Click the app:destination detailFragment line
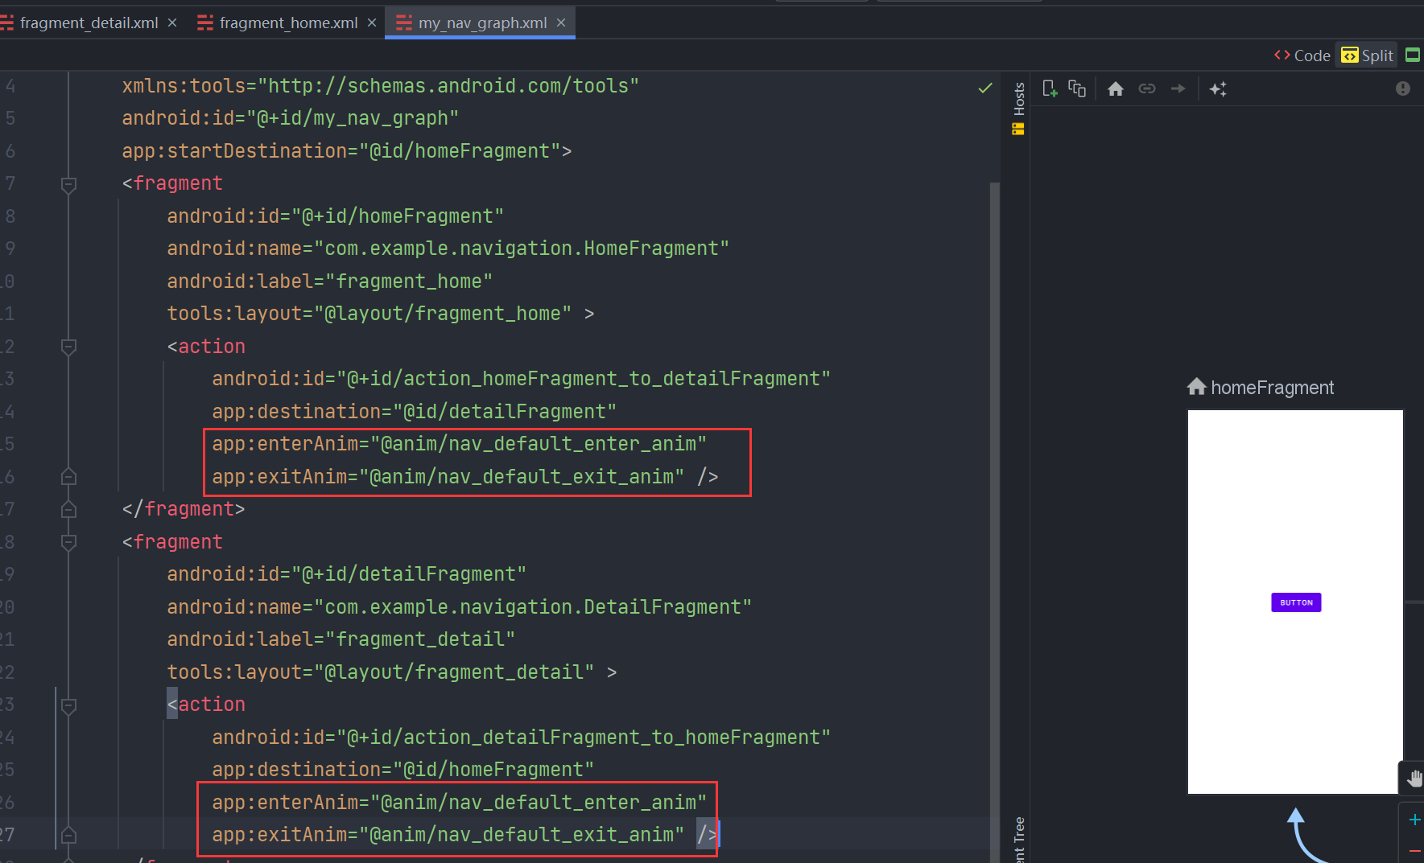This screenshot has width=1424, height=863. [x=414, y=412]
